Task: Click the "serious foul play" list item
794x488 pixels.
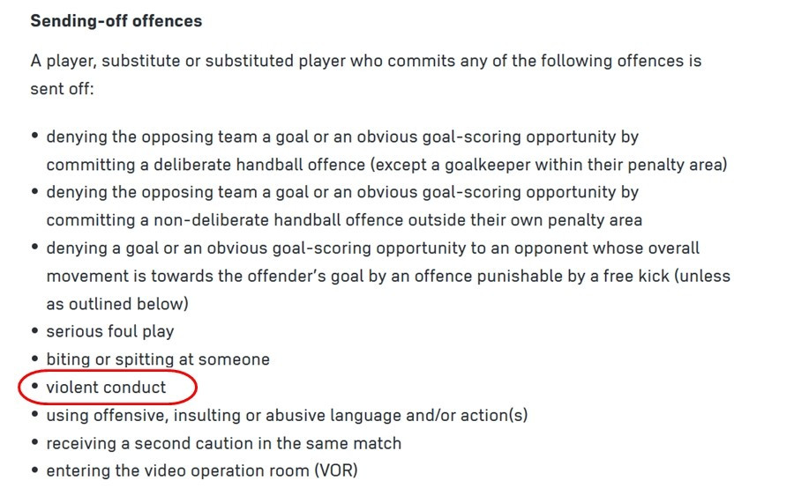Action: coord(110,332)
